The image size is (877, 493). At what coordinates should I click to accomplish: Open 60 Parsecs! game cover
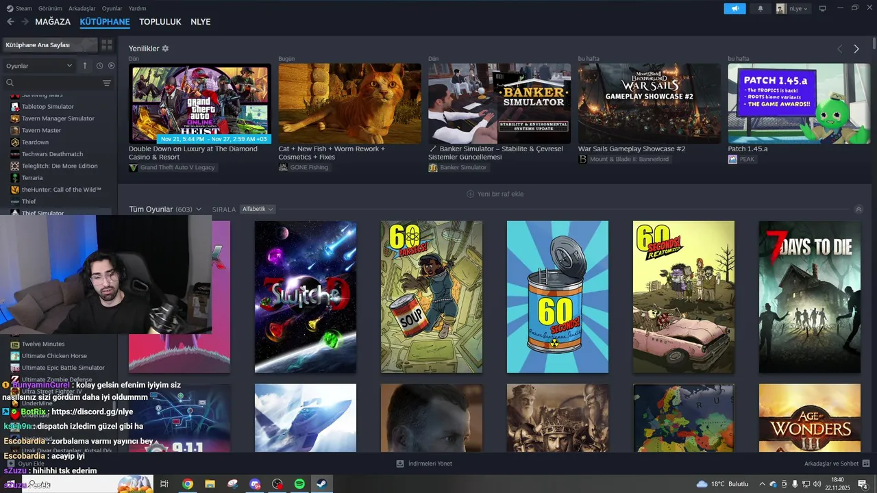432,297
